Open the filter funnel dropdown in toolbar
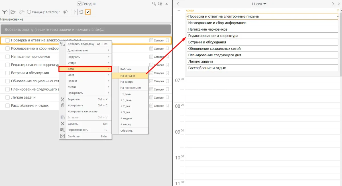This screenshot has width=342, height=186. pyautogui.click(x=5, y=12)
